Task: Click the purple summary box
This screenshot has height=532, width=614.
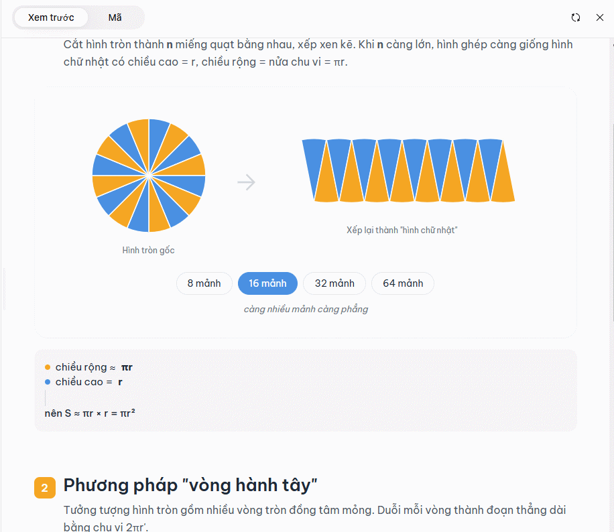Action: pos(306,389)
